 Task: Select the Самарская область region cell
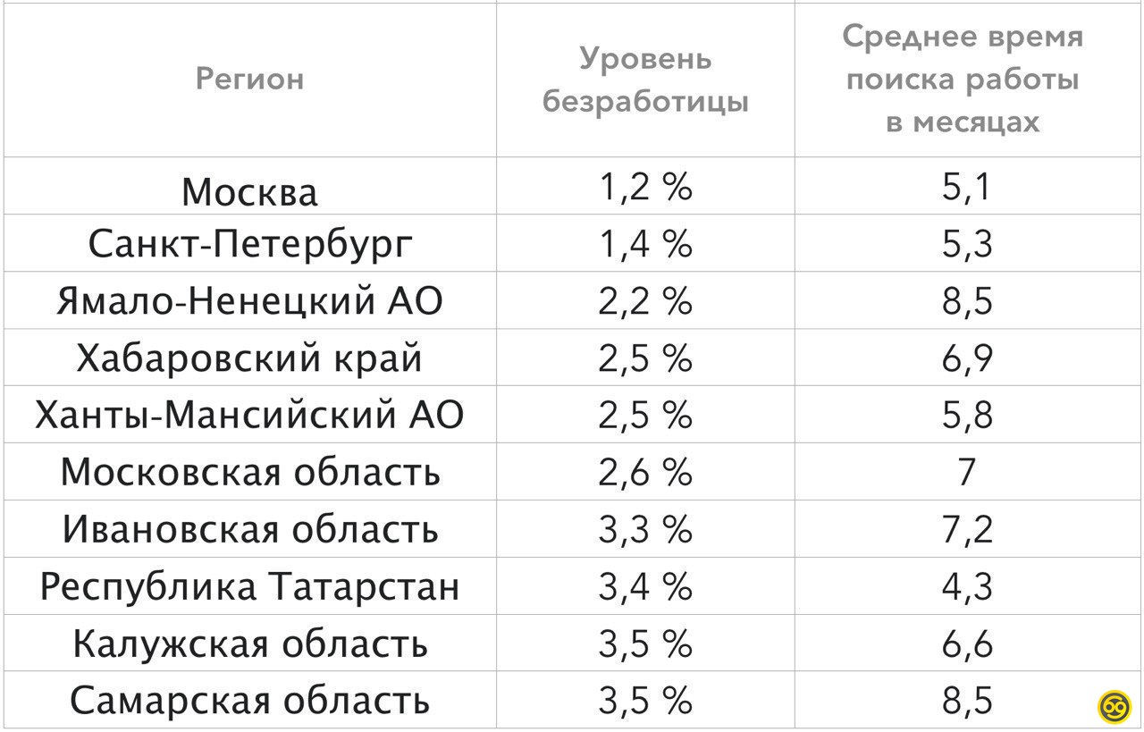tap(250, 701)
